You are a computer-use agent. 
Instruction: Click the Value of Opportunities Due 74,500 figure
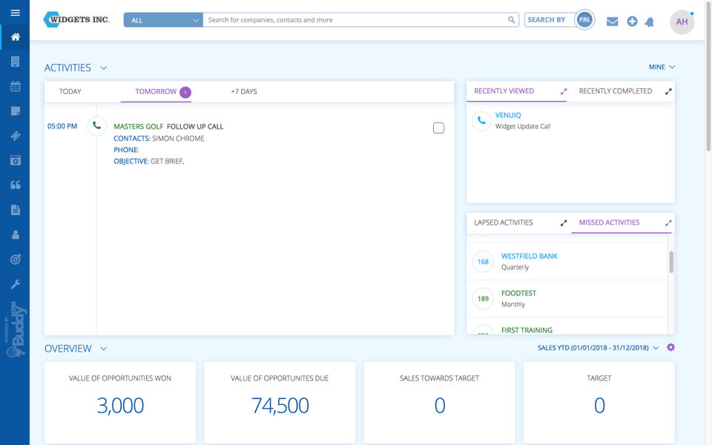click(280, 406)
